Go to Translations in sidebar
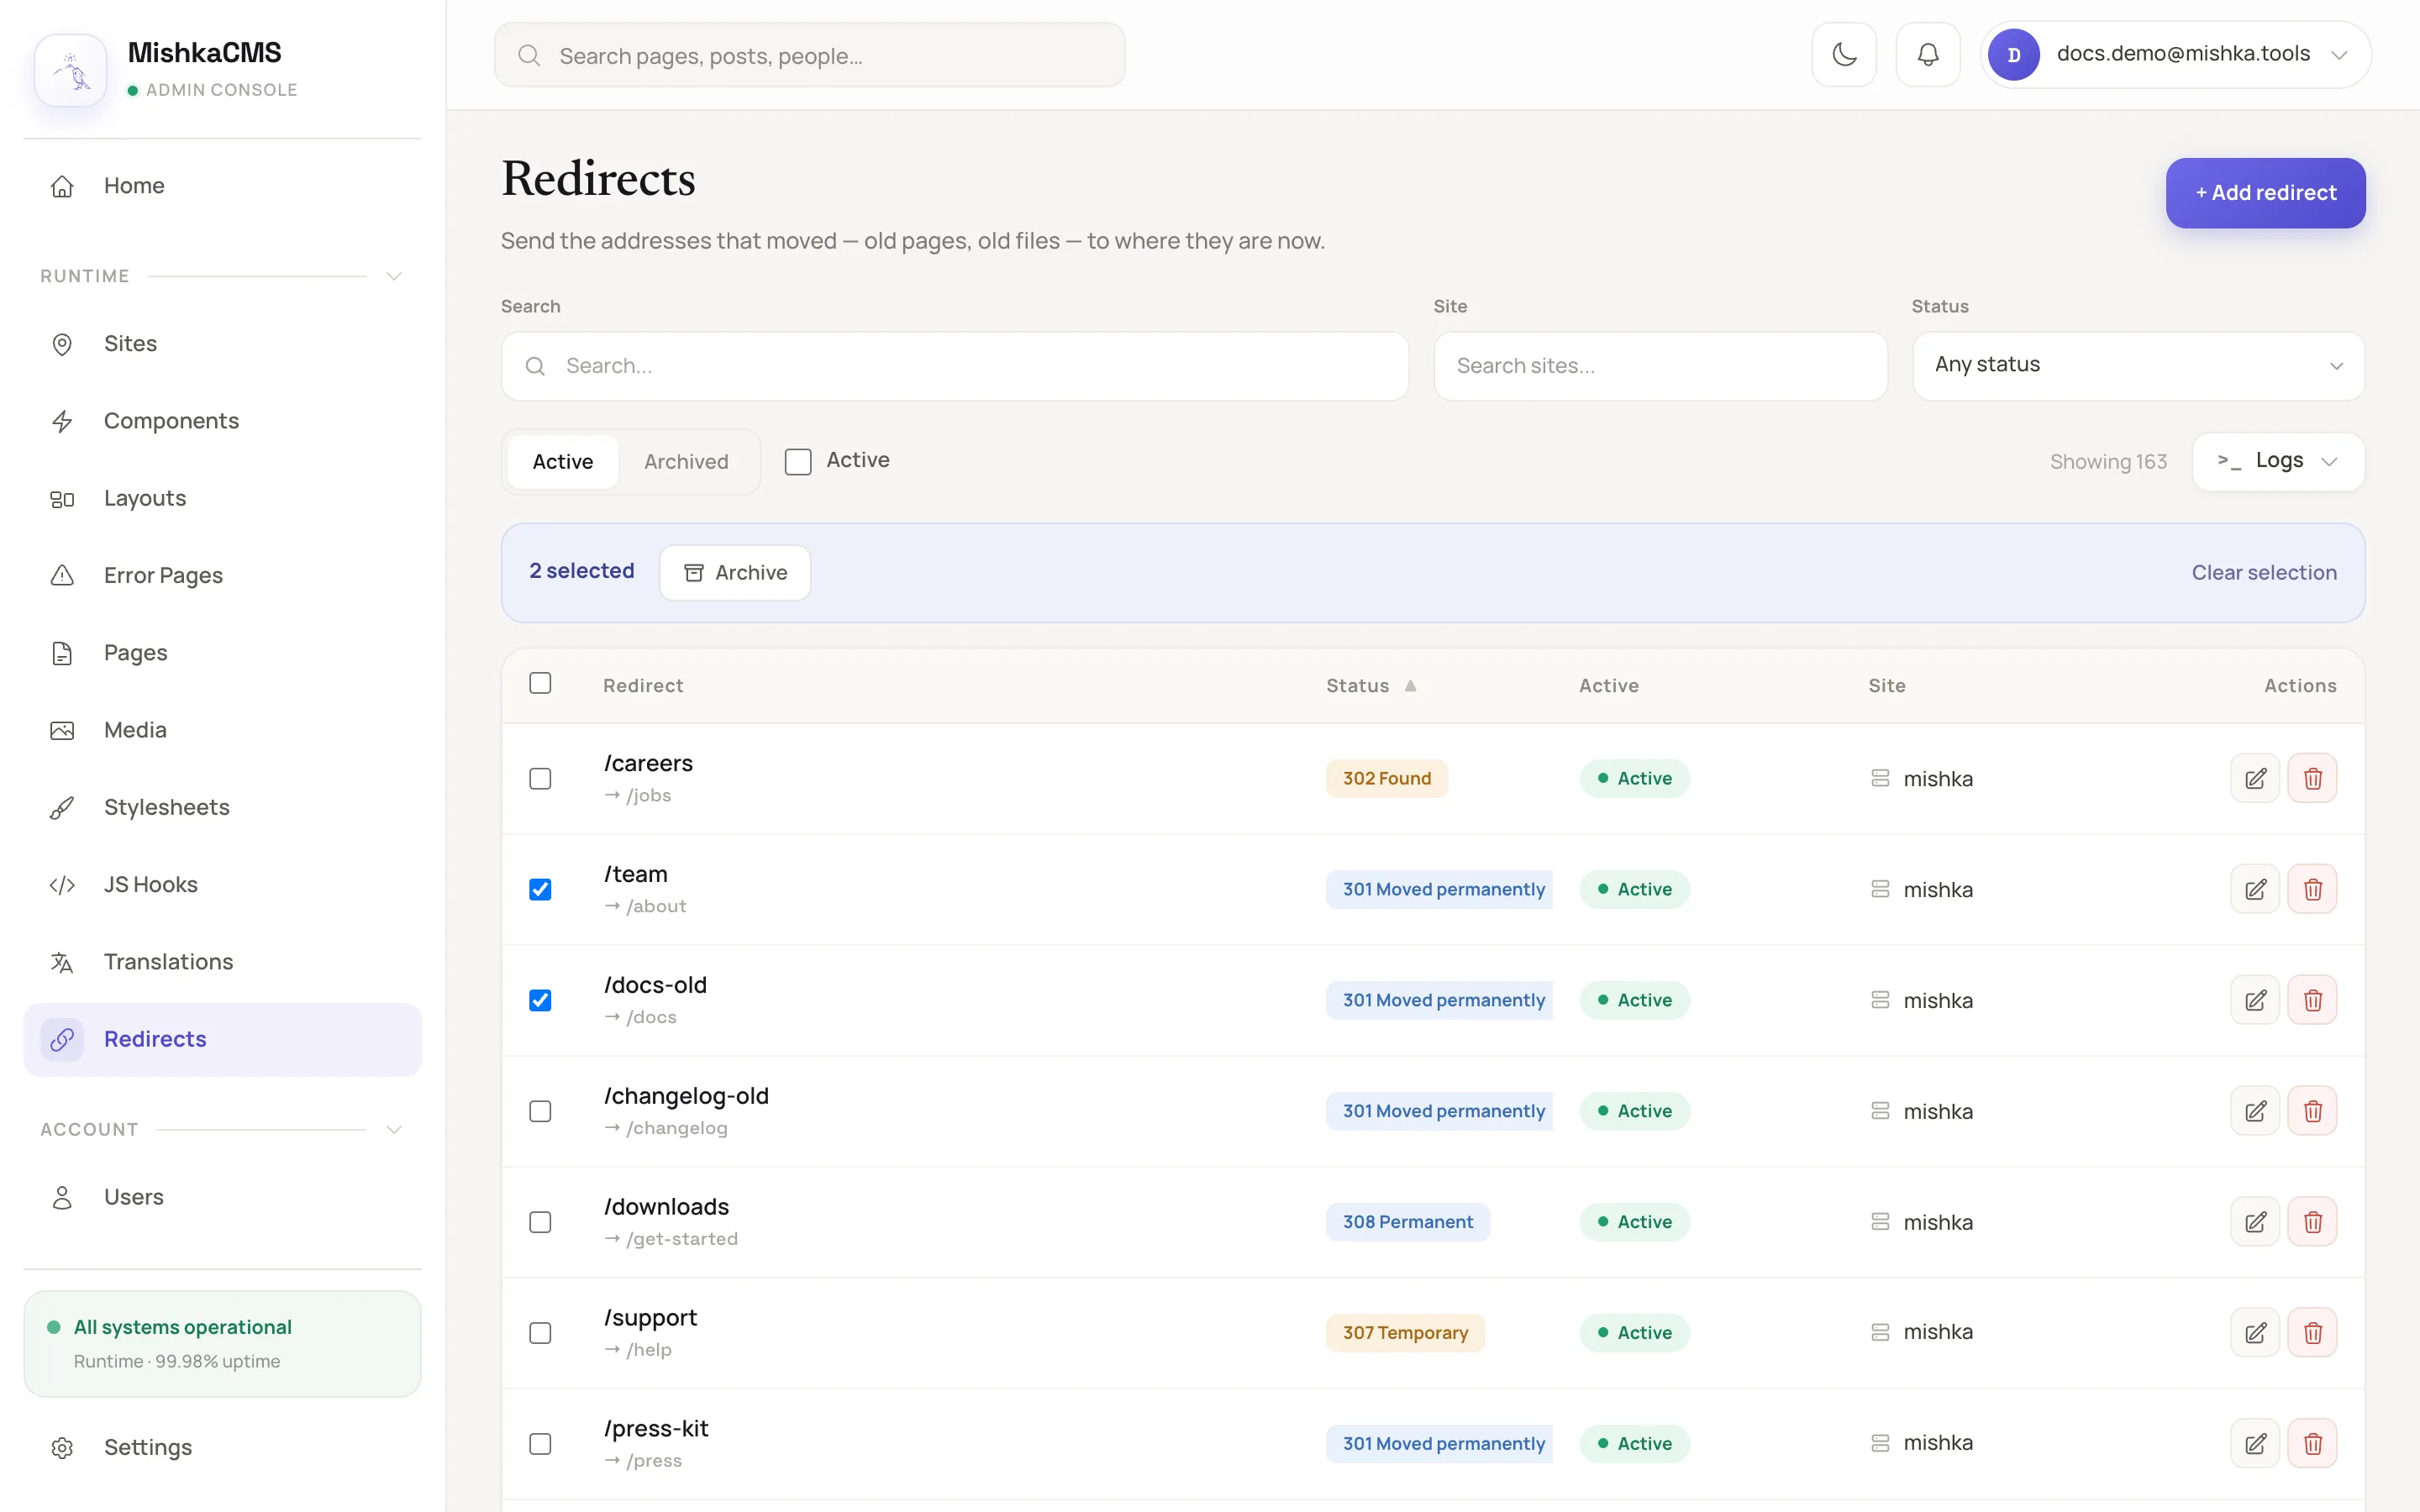 coord(222,962)
